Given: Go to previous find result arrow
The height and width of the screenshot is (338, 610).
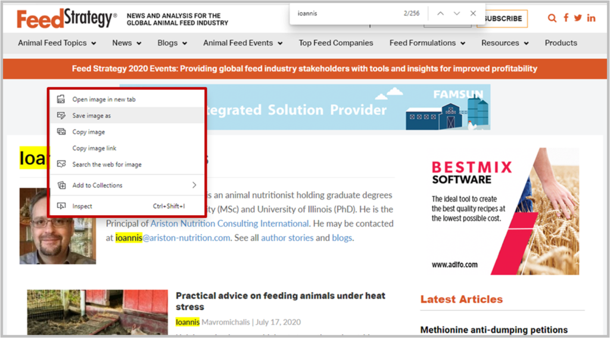Looking at the screenshot, I should (440, 13).
